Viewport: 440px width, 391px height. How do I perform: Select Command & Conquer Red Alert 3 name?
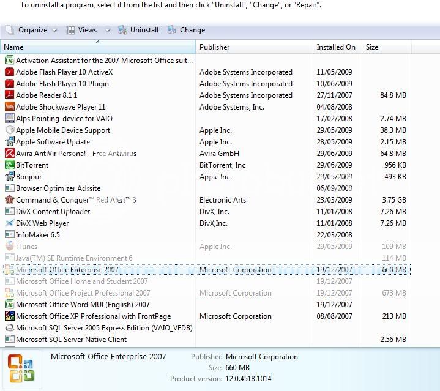pos(76,200)
